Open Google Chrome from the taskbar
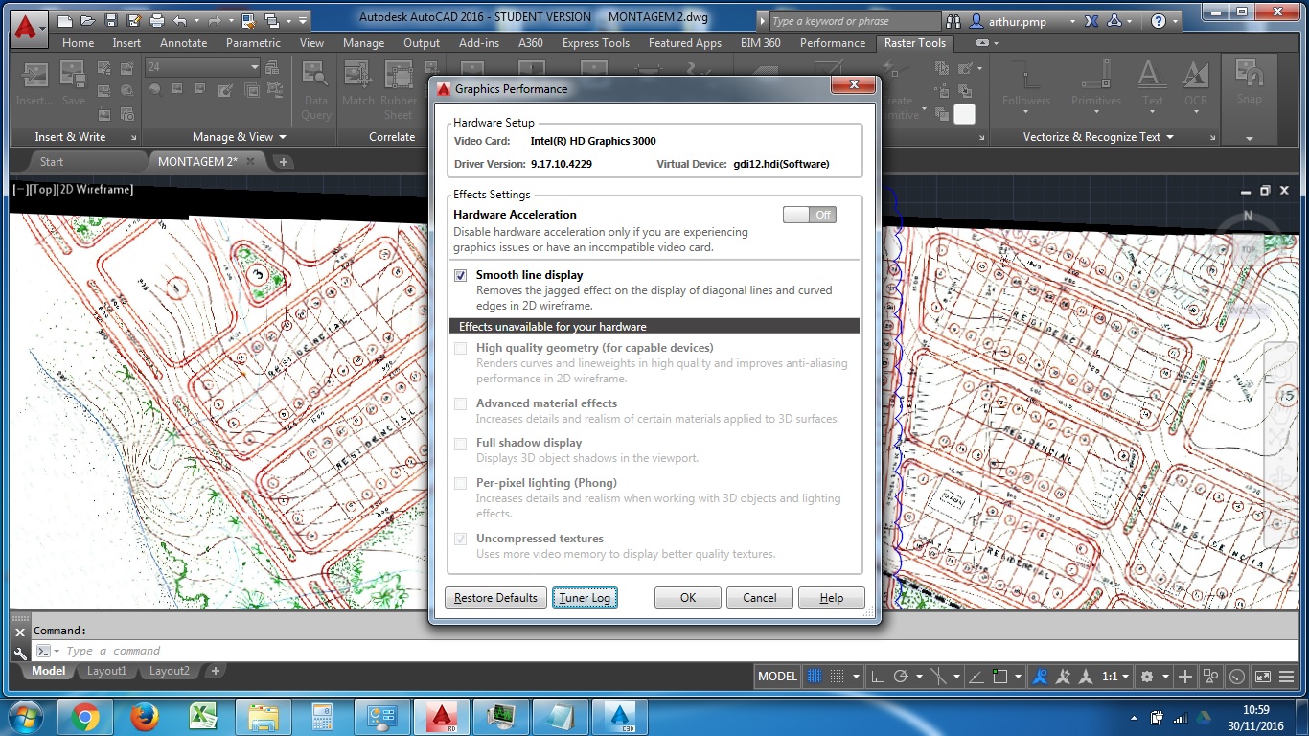Viewport: 1309px width, 736px height. pyautogui.click(x=85, y=715)
